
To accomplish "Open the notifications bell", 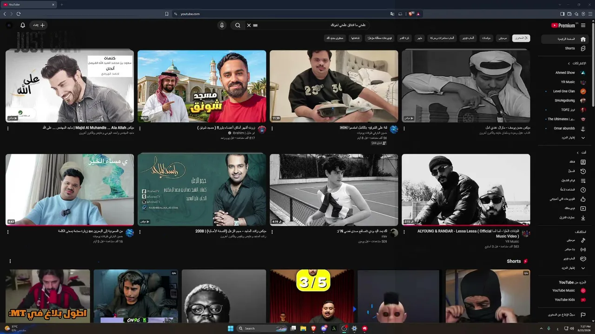I will click(22, 25).
